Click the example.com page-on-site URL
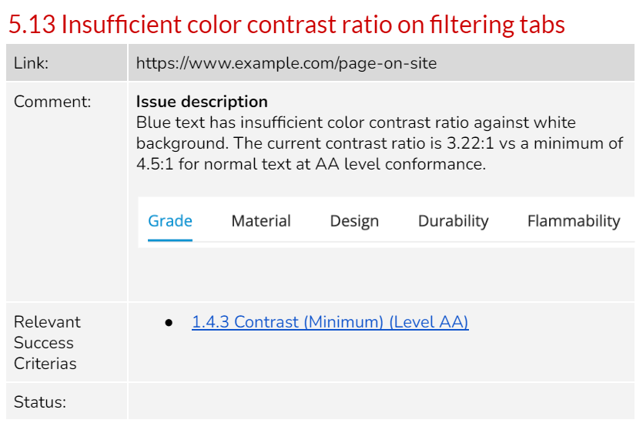This screenshot has width=643, height=423. [286, 63]
